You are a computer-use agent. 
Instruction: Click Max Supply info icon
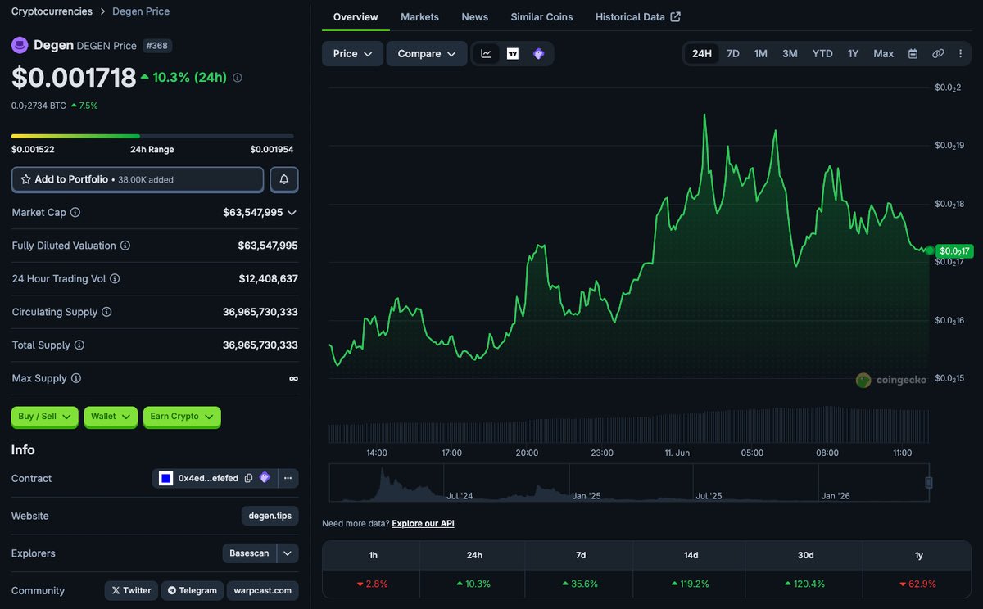(x=76, y=378)
